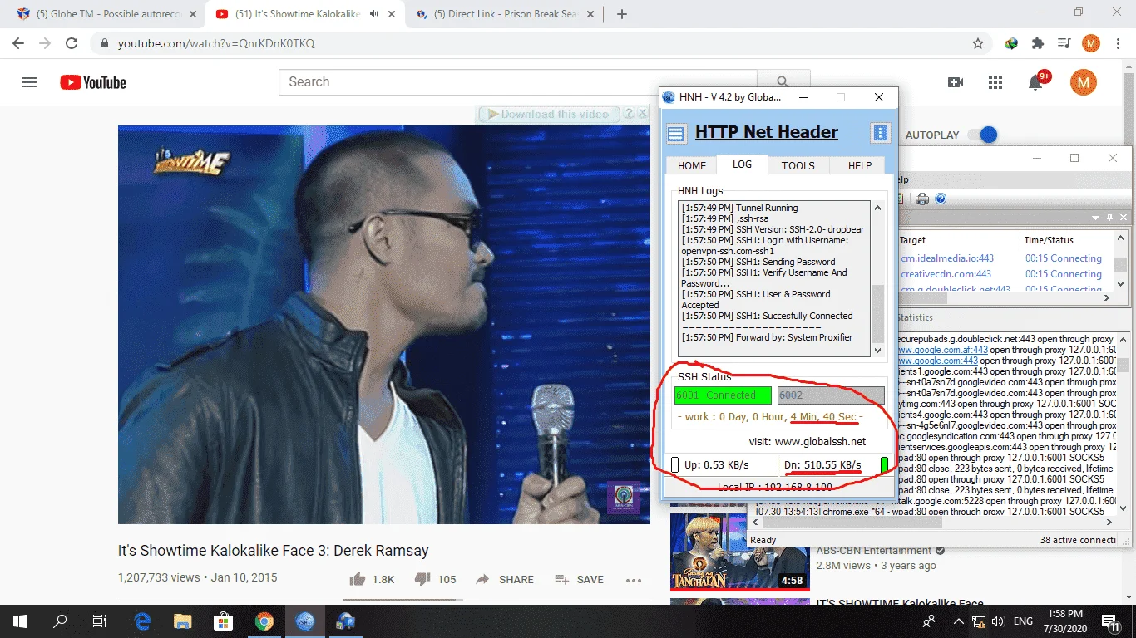Bookmark this page with the star icon
Viewport: 1136px width, 638px height.
coord(978,43)
